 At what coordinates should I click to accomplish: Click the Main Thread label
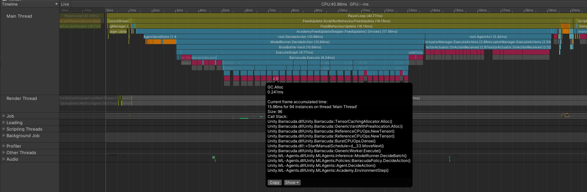click(19, 16)
